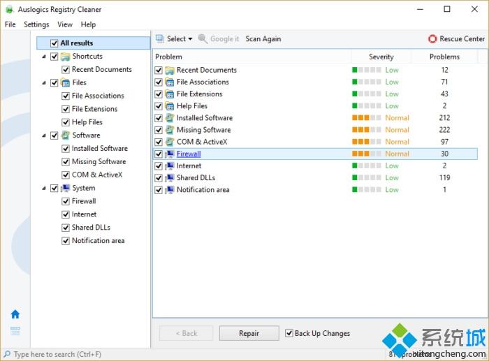
Task: Toggle Shared DLLs checkbox in left tree
Action: point(66,228)
